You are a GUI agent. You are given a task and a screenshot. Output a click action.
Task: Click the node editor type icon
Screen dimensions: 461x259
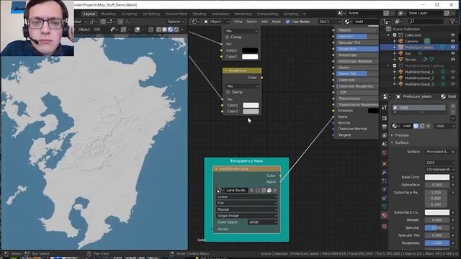pos(195,22)
